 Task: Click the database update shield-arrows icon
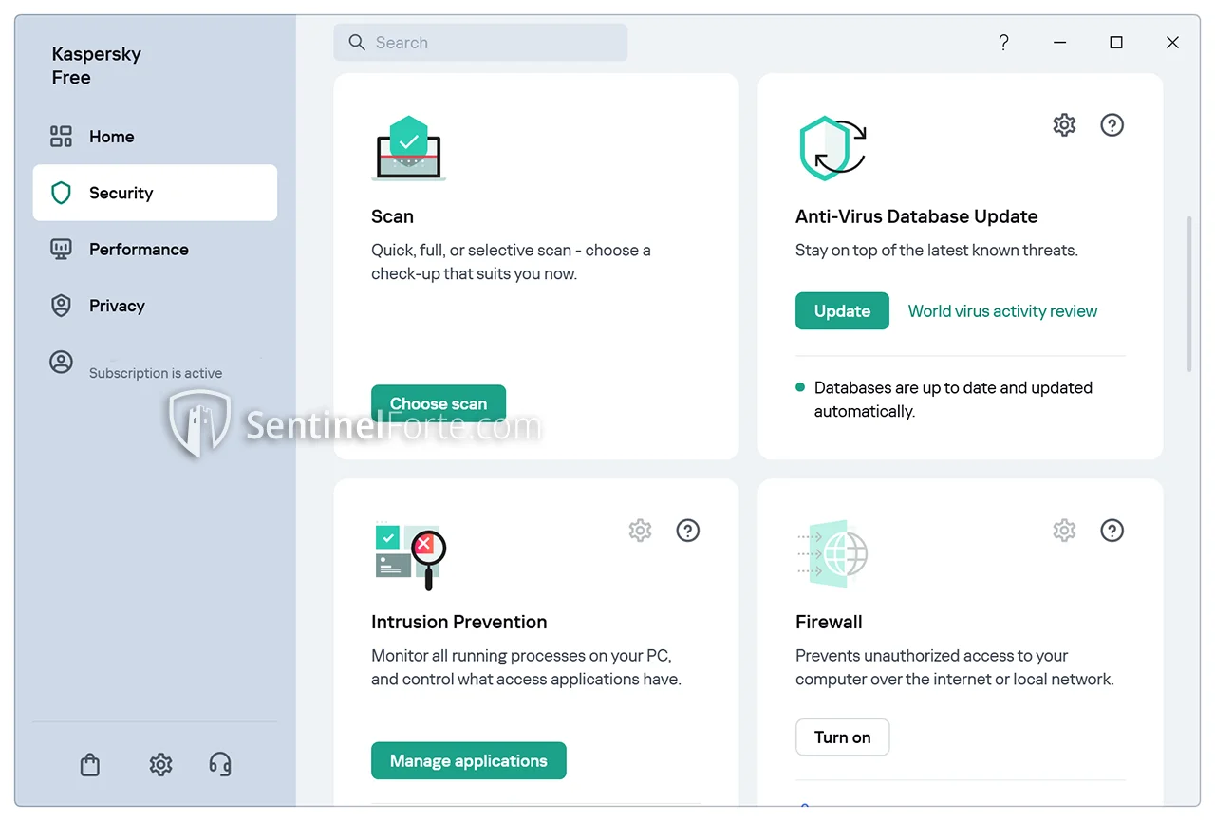click(x=832, y=148)
